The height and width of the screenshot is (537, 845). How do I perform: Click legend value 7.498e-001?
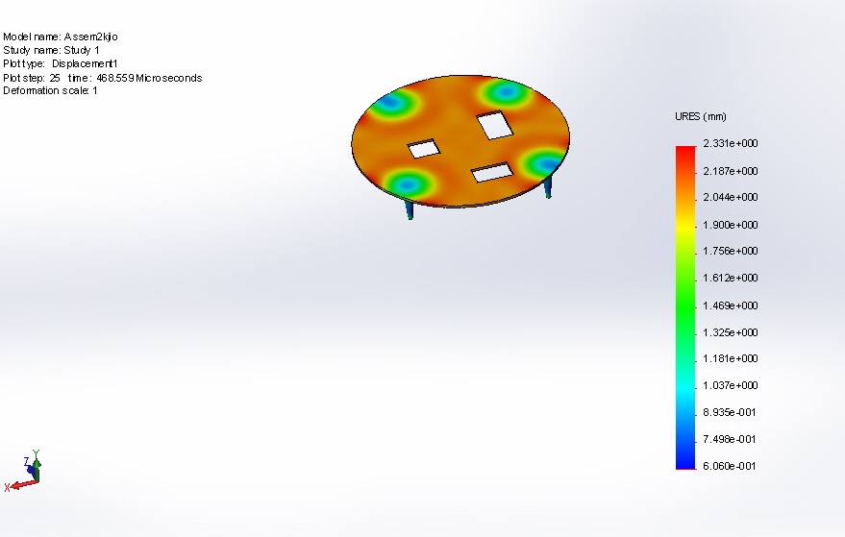(729, 440)
